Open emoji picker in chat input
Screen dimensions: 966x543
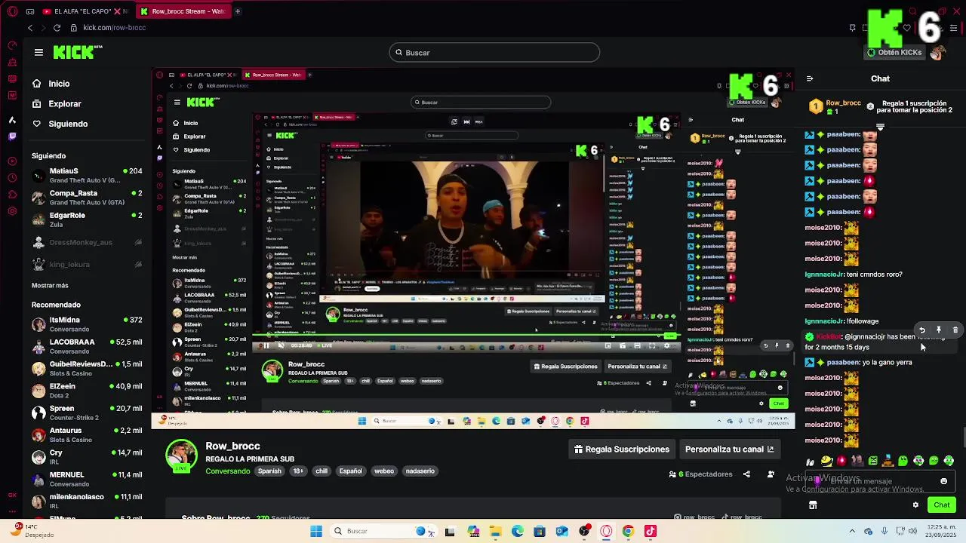(943, 481)
